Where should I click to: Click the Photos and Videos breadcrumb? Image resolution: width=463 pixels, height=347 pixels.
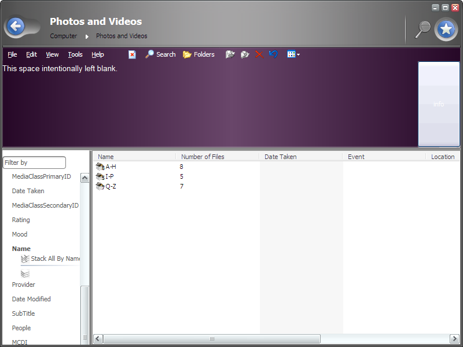[x=122, y=36]
